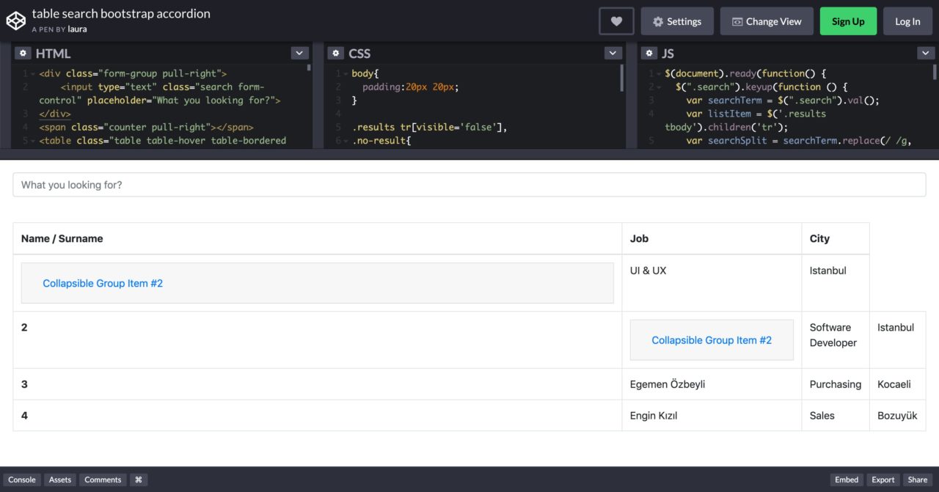Open the Settings button

click(x=676, y=21)
